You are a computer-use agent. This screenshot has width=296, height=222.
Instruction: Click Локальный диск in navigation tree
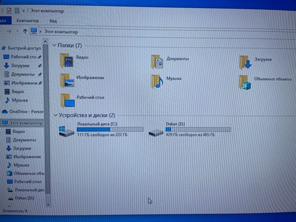(x=26, y=190)
